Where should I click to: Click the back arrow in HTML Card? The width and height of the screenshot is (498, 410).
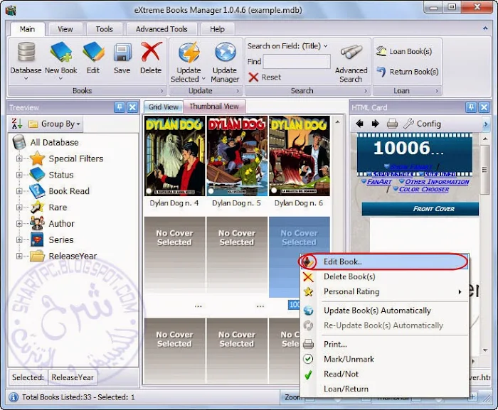[x=360, y=124]
